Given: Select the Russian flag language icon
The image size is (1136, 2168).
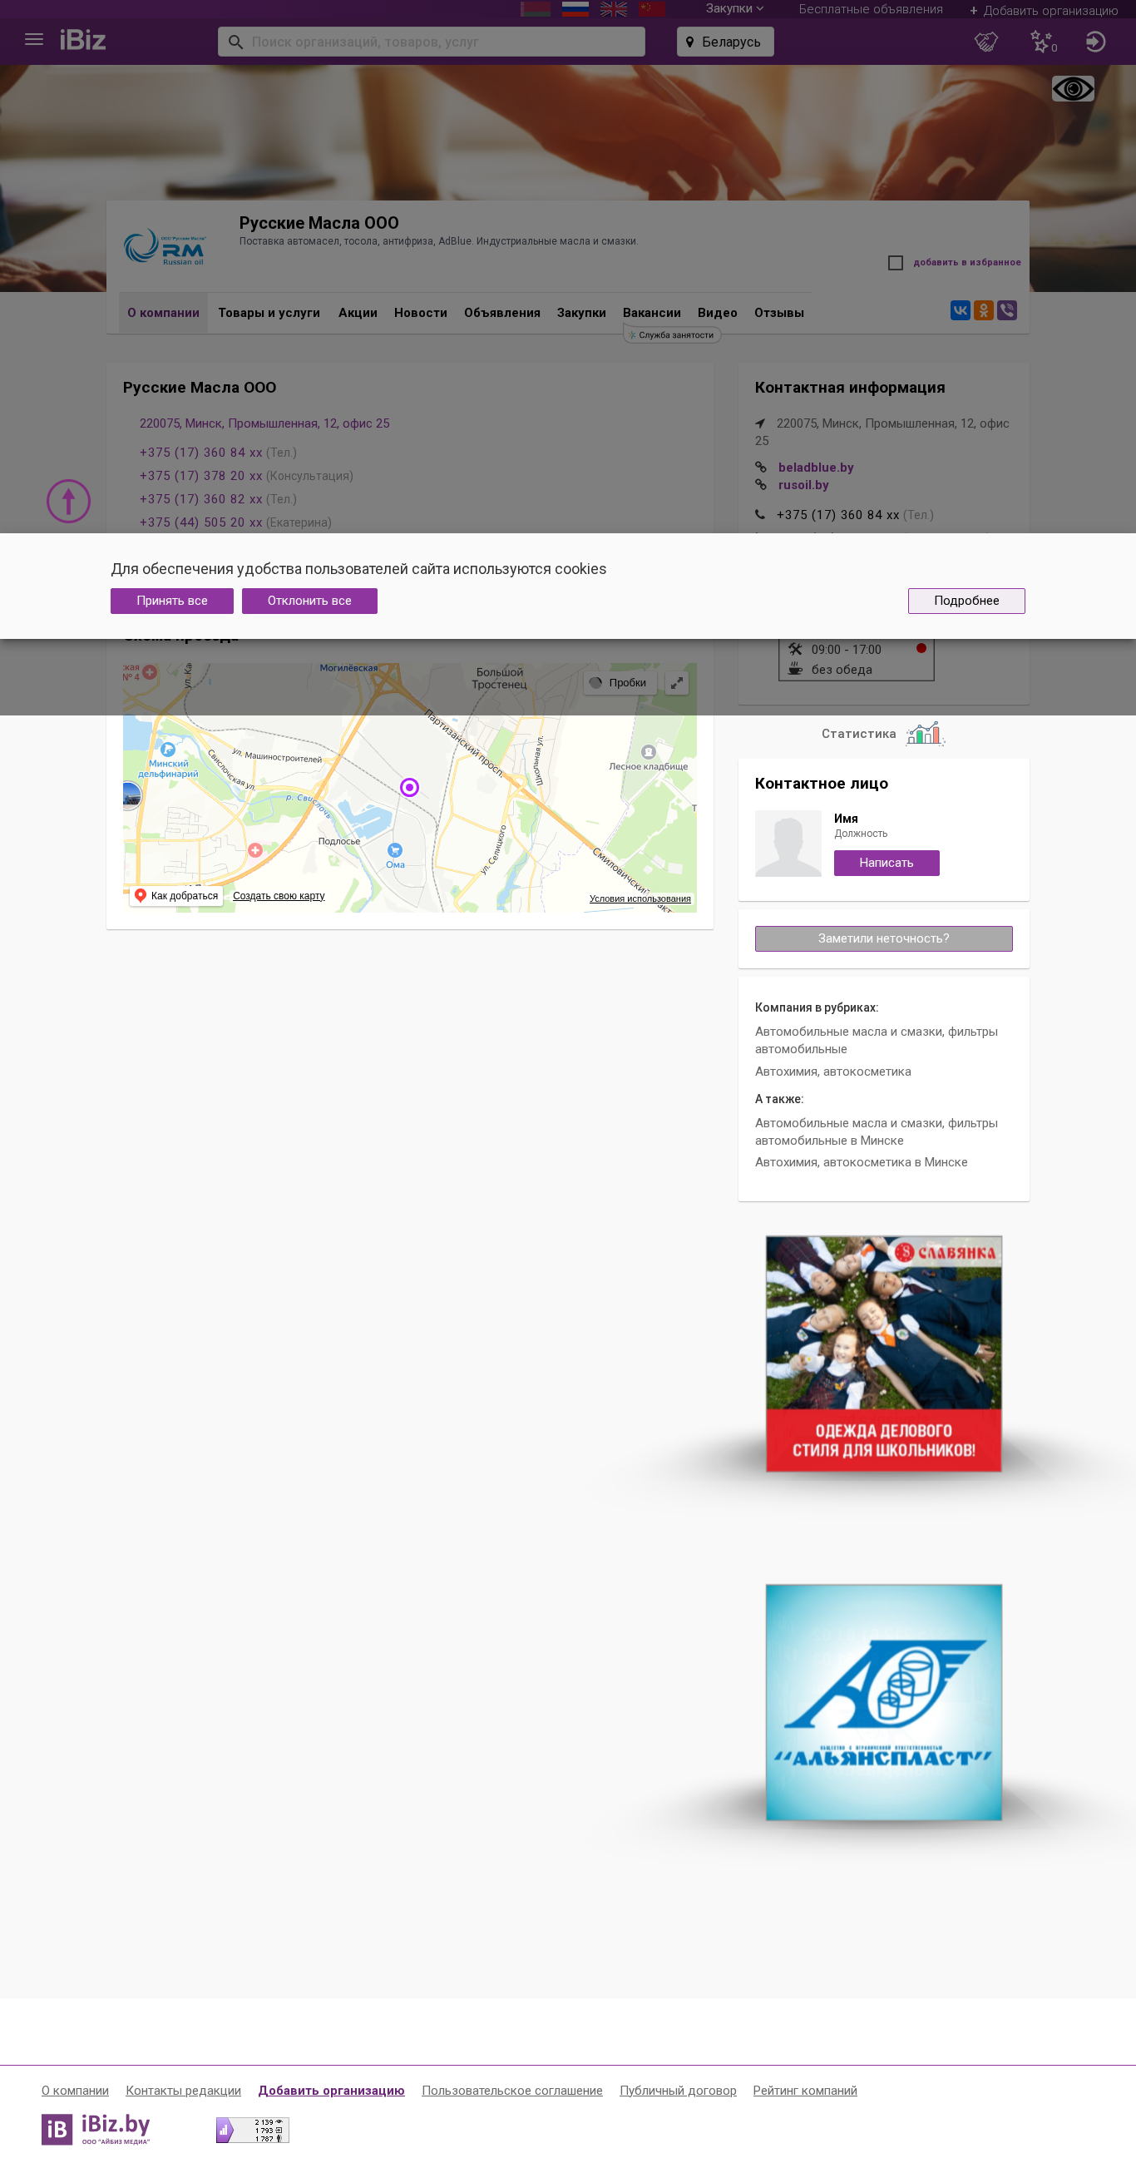Looking at the screenshot, I should [x=575, y=9].
